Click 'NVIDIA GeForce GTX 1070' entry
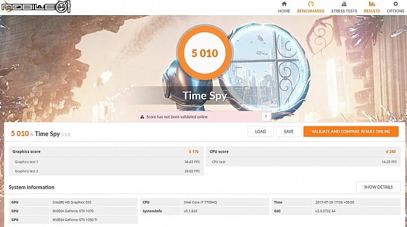 (x=73, y=211)
